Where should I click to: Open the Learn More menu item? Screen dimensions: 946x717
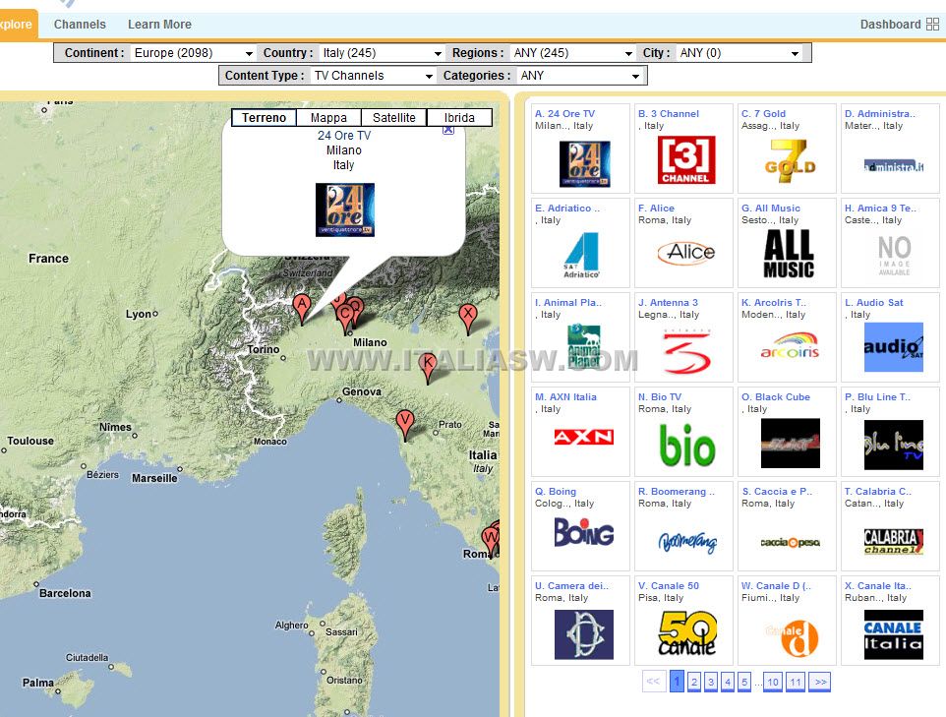(x=159, y=25)
